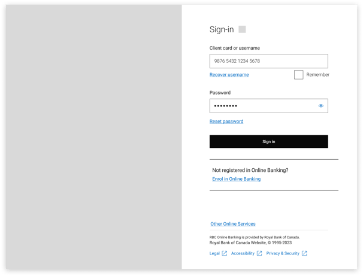This screenshot has width=363, height=276.
Task: Open the Recover username link
Action: coord(229,75)
